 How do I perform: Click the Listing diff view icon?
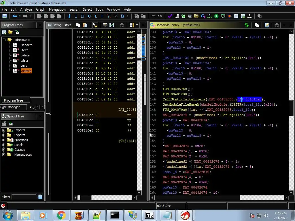coord(112,25)
